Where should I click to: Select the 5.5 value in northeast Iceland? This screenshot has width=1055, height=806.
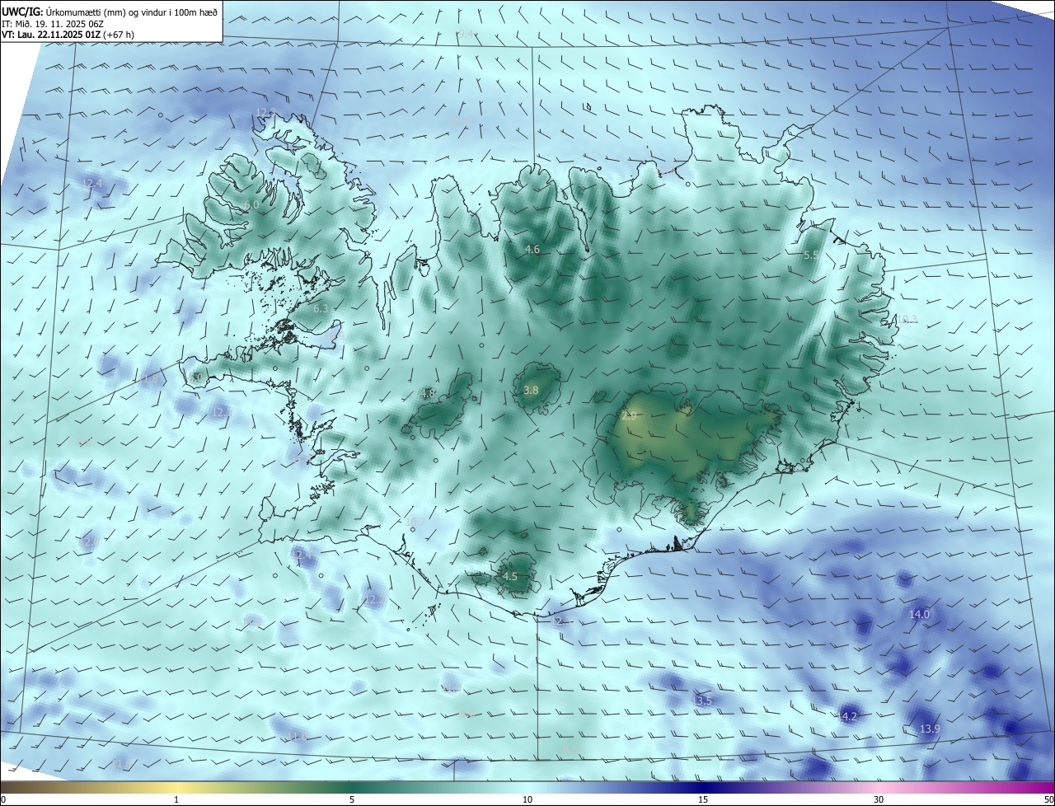(811, 255)
